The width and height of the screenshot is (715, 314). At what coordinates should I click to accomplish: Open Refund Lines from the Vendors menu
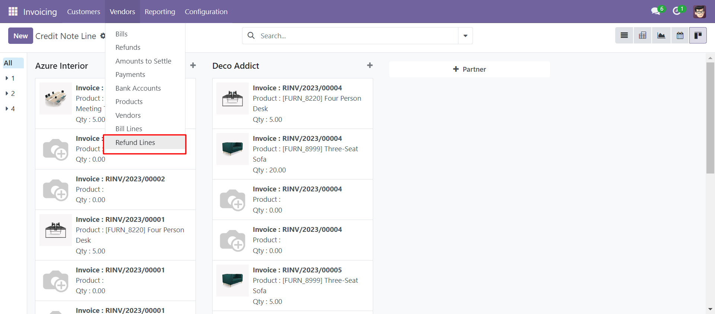pos(145,143)
